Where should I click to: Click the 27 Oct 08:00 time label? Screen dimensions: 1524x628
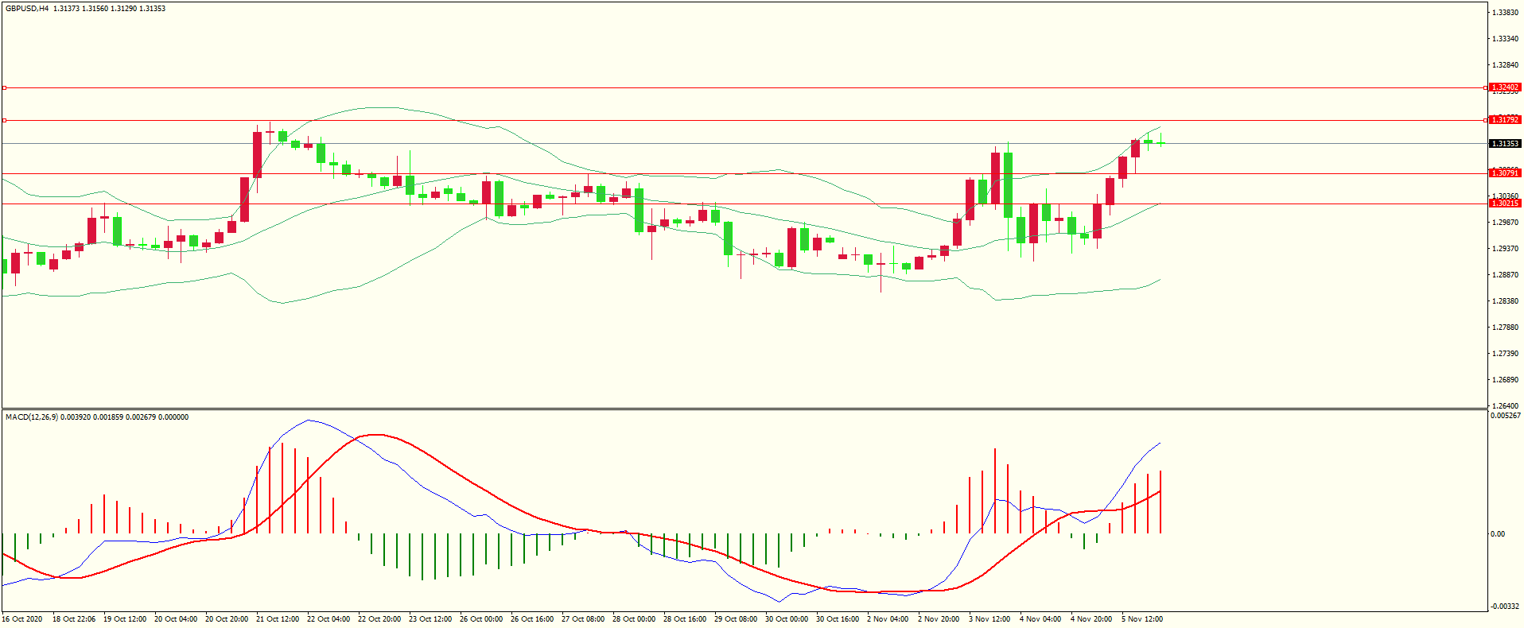(x=583, y=619)
